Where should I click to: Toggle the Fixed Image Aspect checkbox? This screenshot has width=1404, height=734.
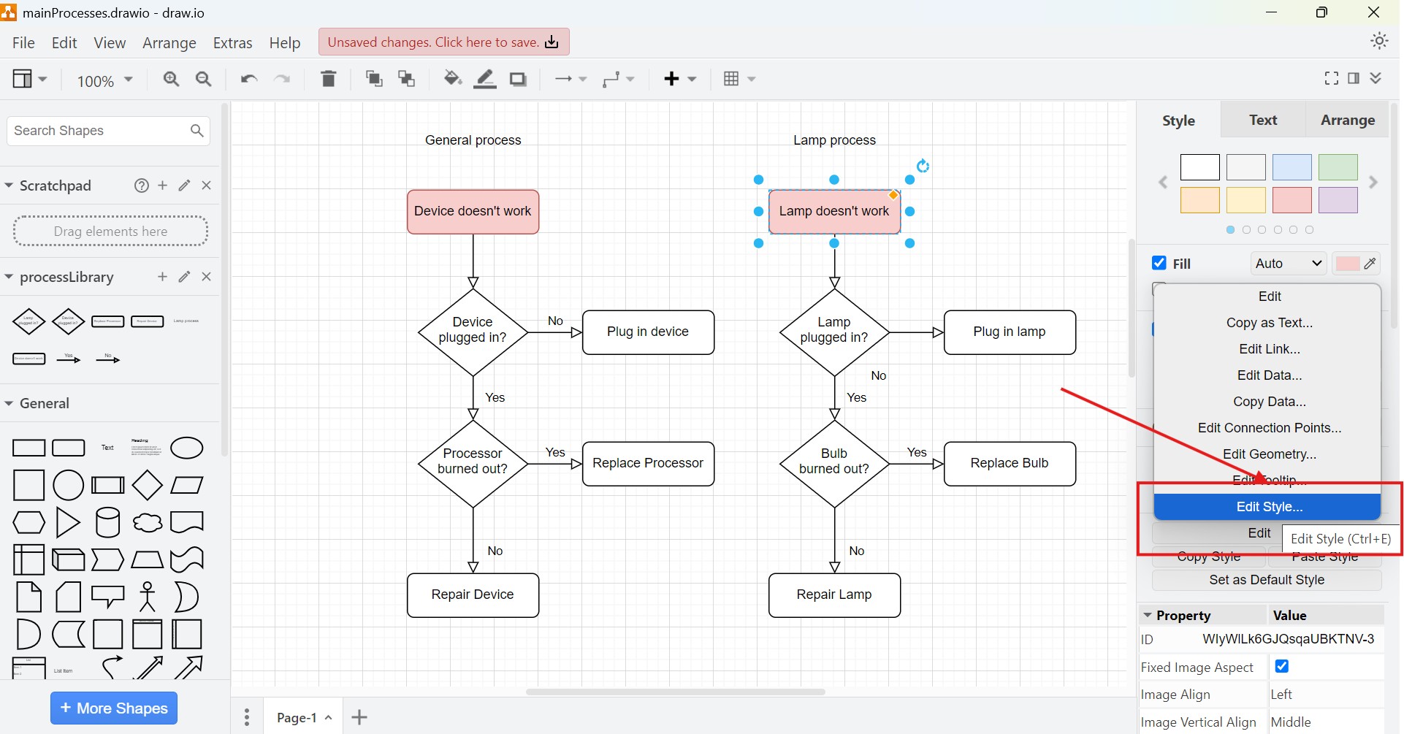point(1283,666)
